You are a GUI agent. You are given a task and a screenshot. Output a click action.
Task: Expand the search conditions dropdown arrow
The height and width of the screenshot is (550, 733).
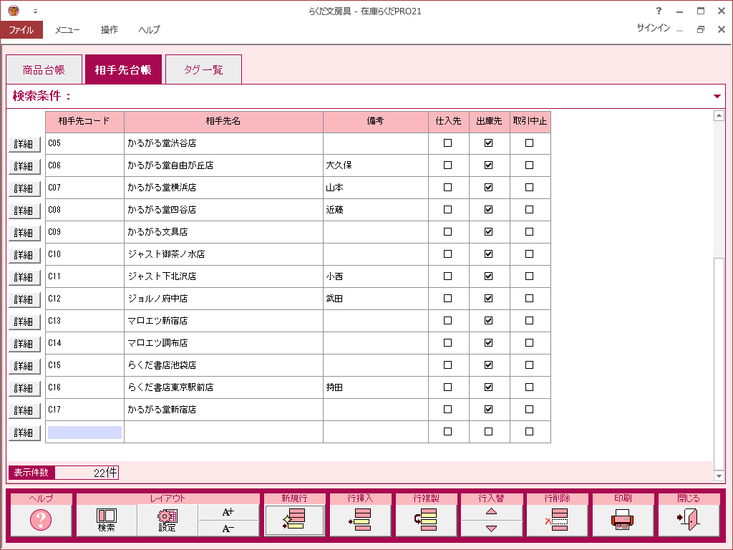[x=717, y=97]
